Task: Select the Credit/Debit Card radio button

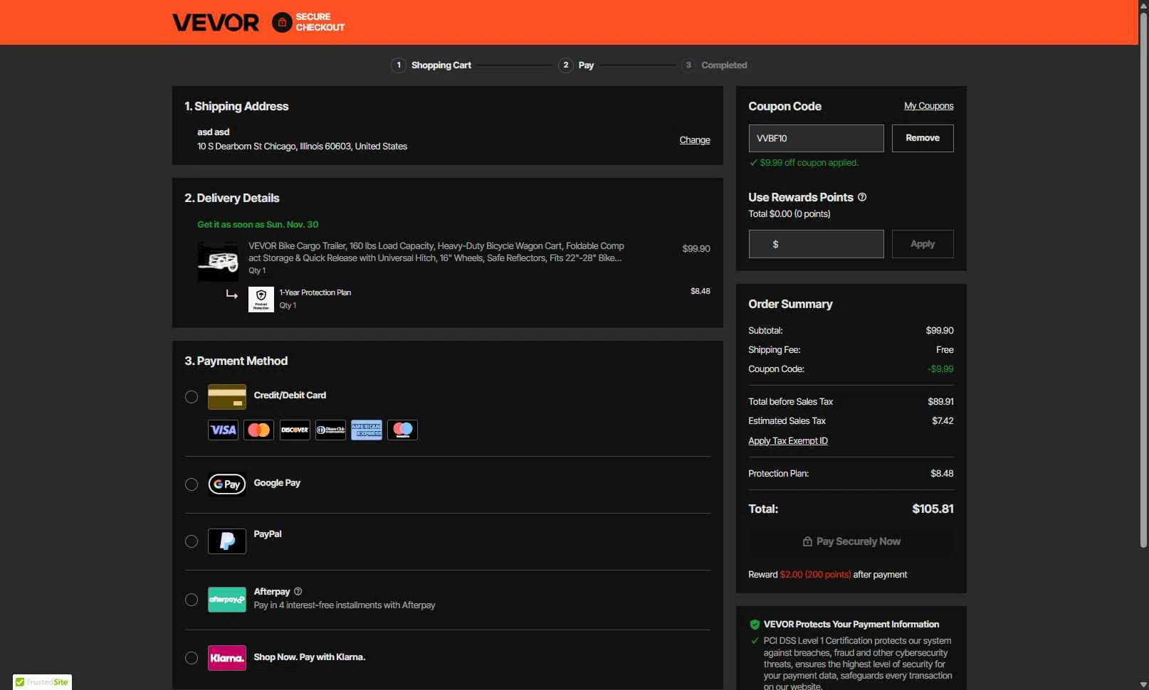Action: pyautogui.click(x=191, y=397)
